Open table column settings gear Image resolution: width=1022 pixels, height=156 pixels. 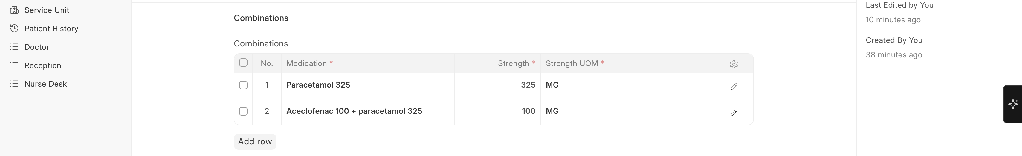pos(734,64)
